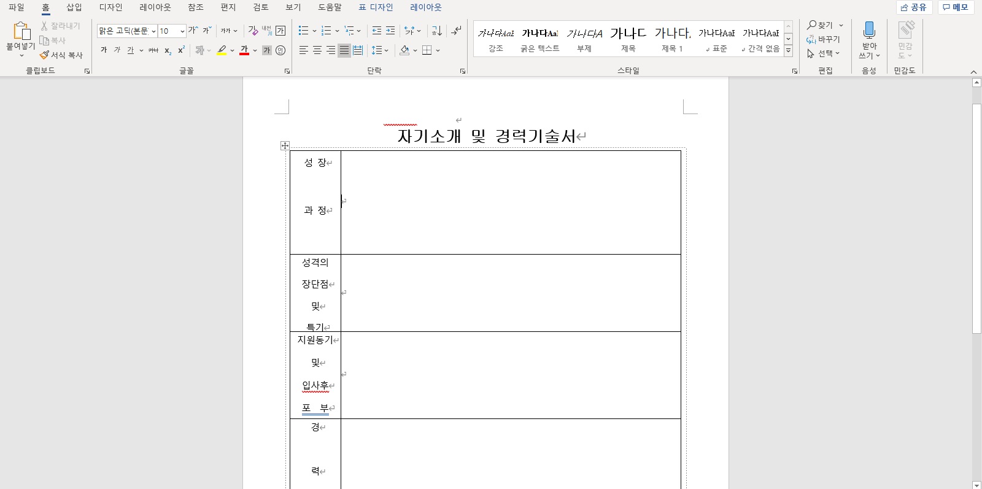Viewport: 982px width, 489px height.
Task: Open the Insert (삽입) tab
Action: click(74, 7)
